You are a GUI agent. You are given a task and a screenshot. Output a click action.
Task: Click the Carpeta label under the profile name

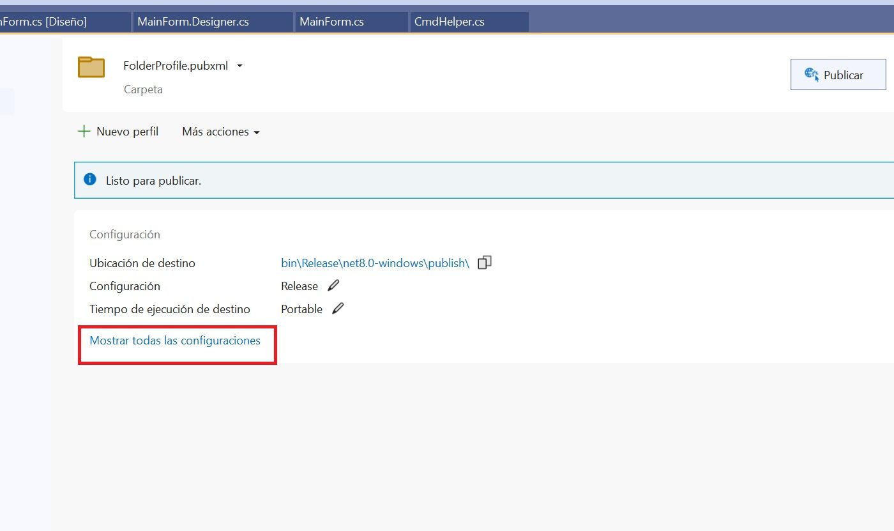coord(143,89)
